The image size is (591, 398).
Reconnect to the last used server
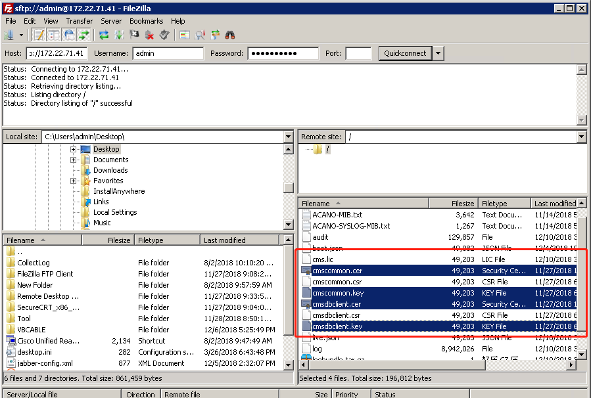(x=164, y=35)
